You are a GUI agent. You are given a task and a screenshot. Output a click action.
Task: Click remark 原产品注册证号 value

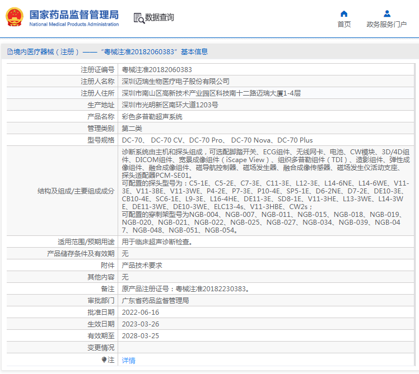point(186,289)
